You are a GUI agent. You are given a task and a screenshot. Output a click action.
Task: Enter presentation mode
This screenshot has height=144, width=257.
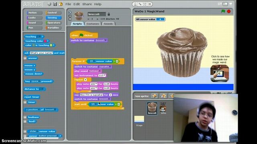click(x=231, y=4)
